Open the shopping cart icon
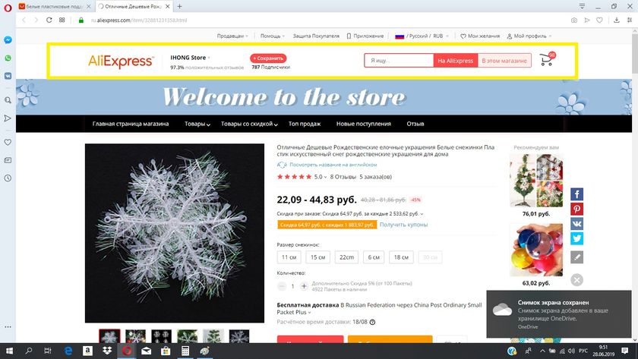Image resolution: width=638 pixels, height=359 pixels. pos(546,61)
